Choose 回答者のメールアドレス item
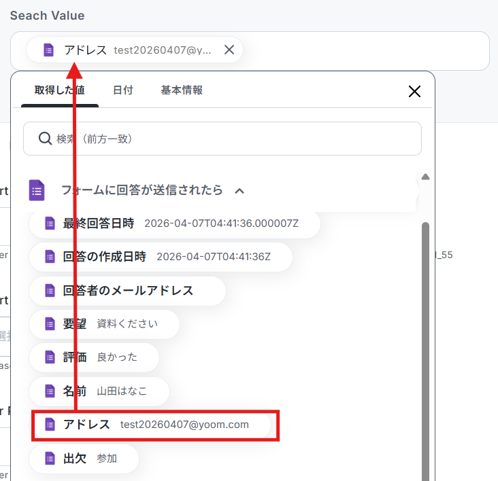Viewport: 498px width, 481px height. pos(127,290)
